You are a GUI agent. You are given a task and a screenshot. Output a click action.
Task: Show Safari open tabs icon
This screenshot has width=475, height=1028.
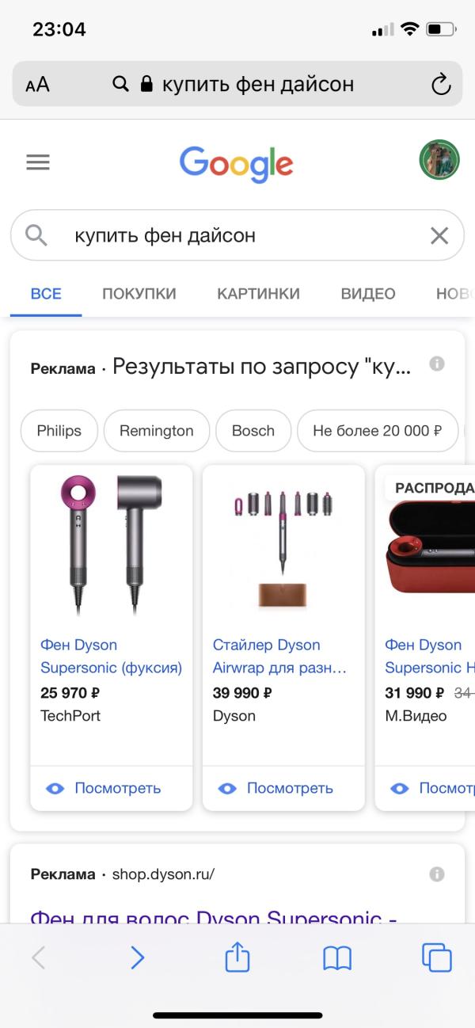(x=437, y=958)
